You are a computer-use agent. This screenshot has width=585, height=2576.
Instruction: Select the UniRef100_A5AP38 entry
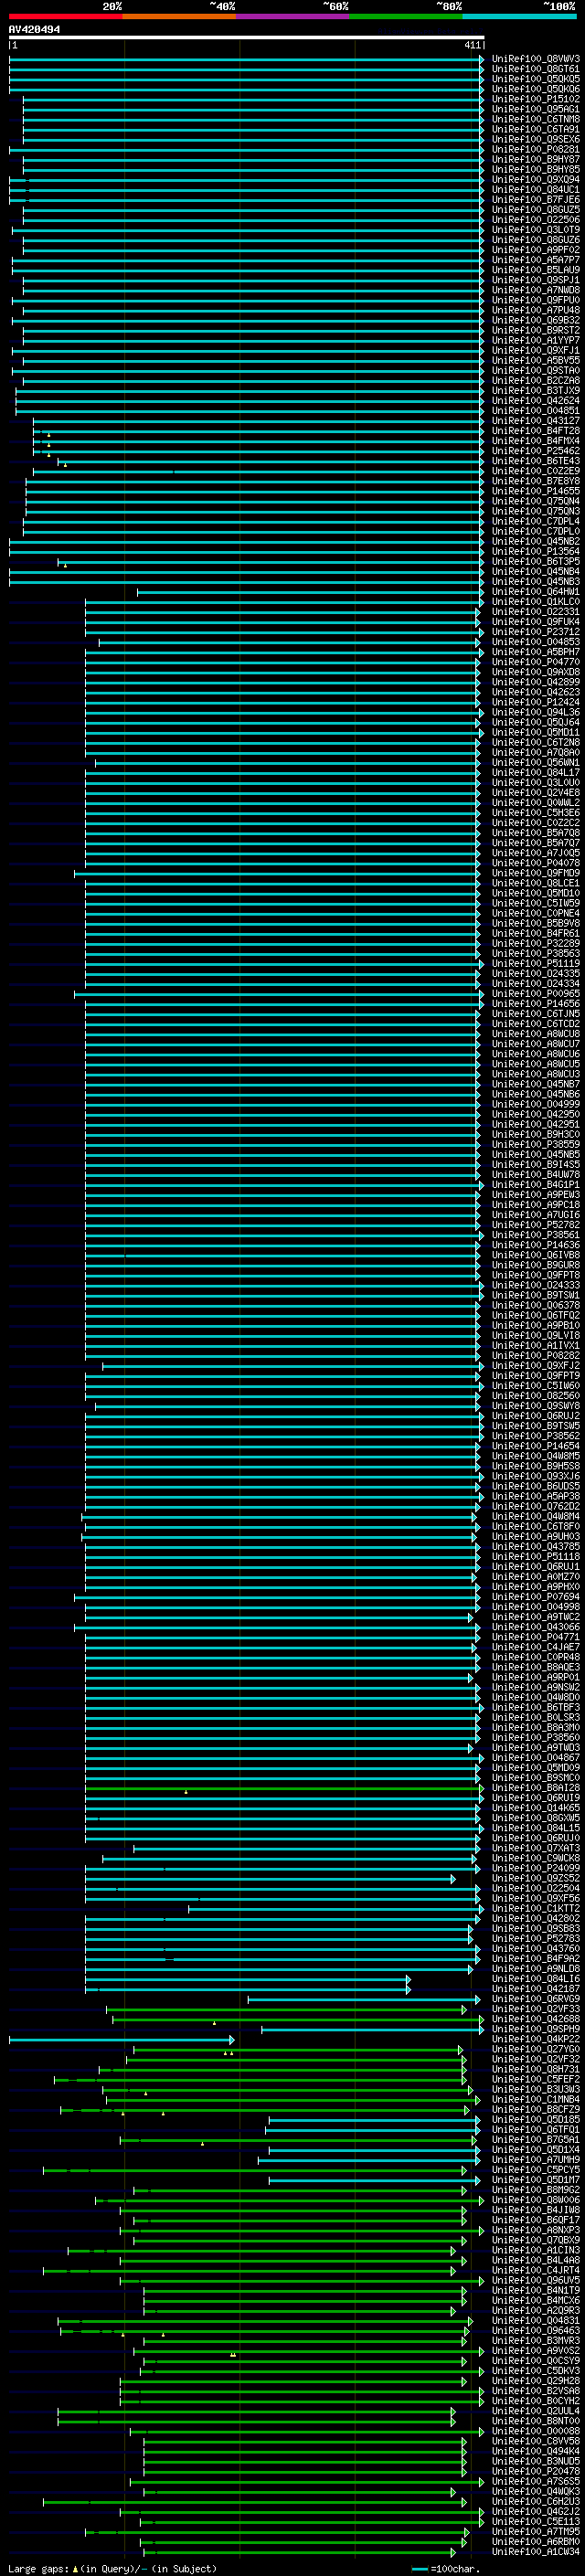click(535, 1496)
